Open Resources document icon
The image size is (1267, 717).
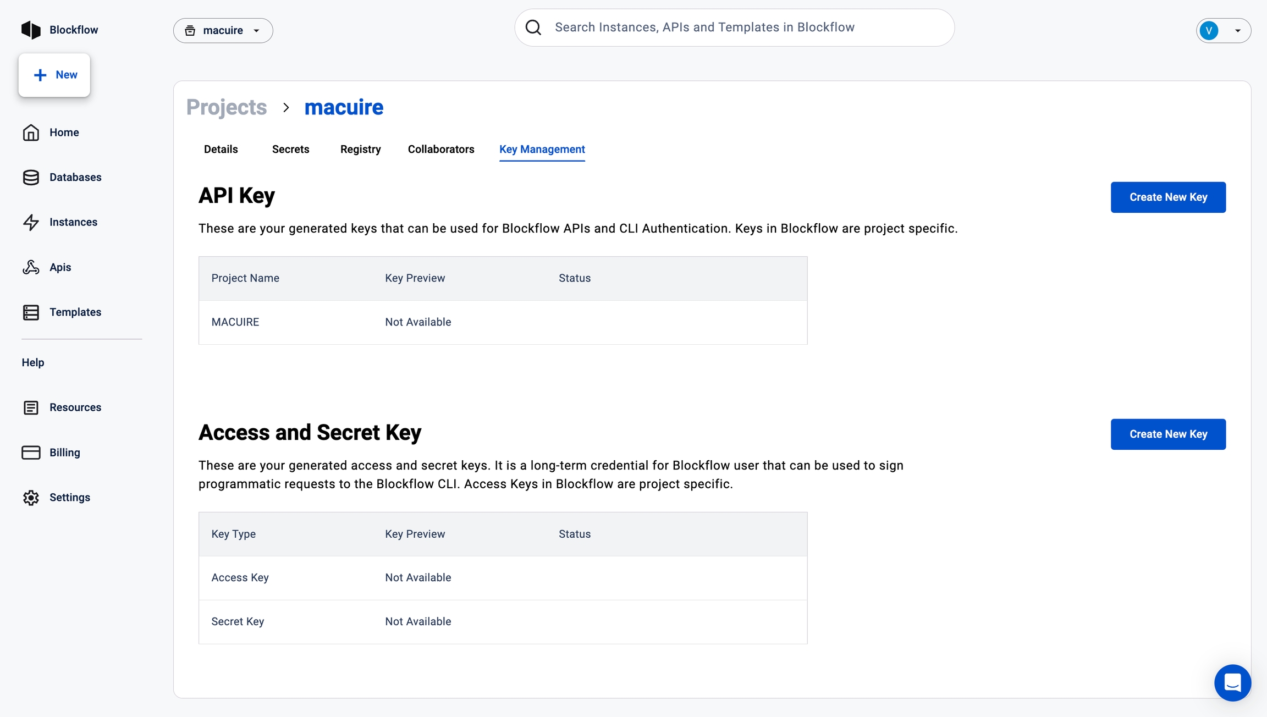(31, 407)
